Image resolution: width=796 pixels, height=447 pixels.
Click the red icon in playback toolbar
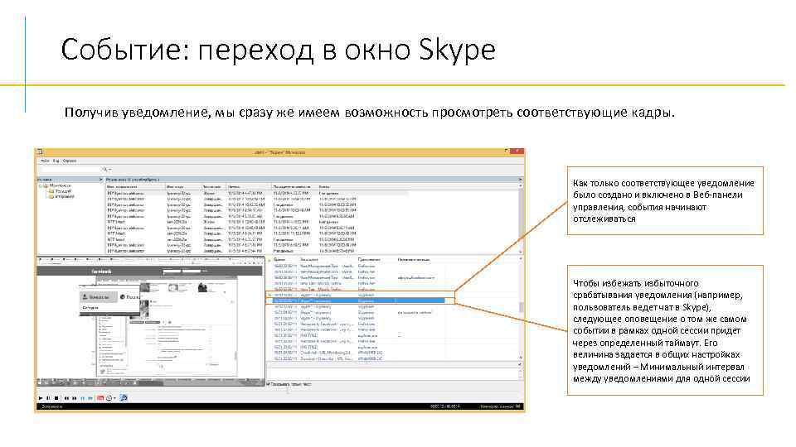click(100, 398)
